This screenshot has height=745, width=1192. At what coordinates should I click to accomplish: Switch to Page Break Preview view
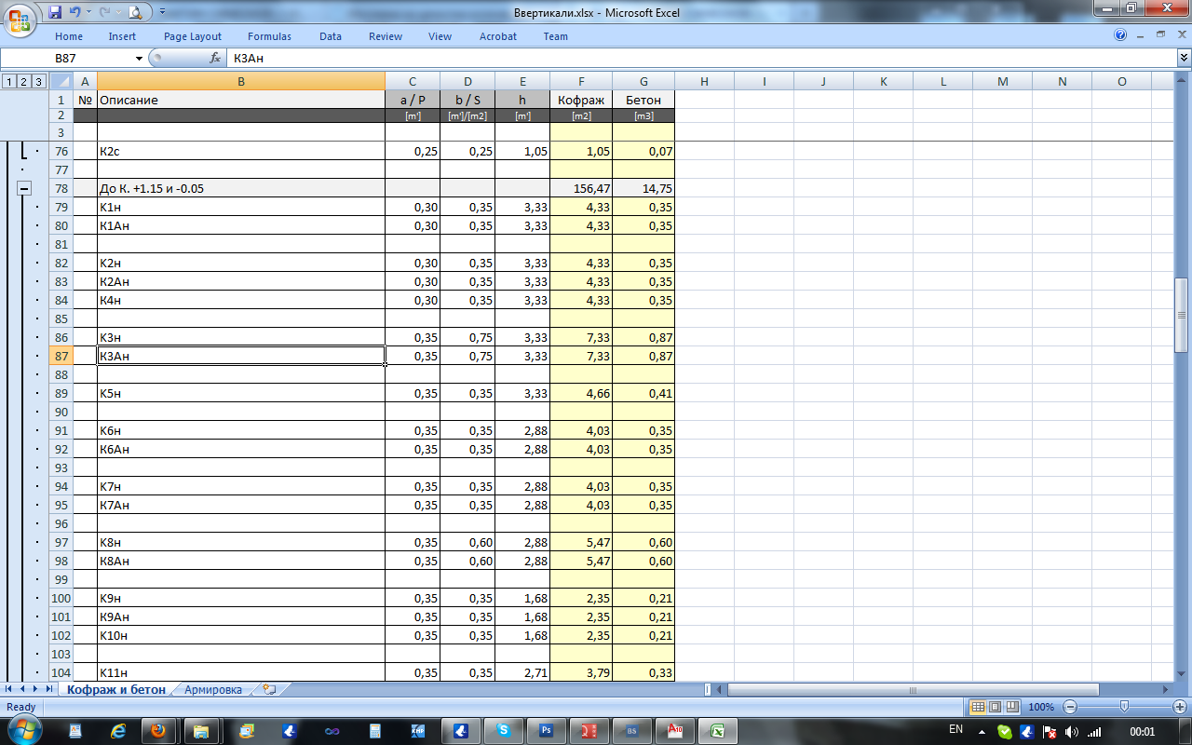tap(1011, 707)
